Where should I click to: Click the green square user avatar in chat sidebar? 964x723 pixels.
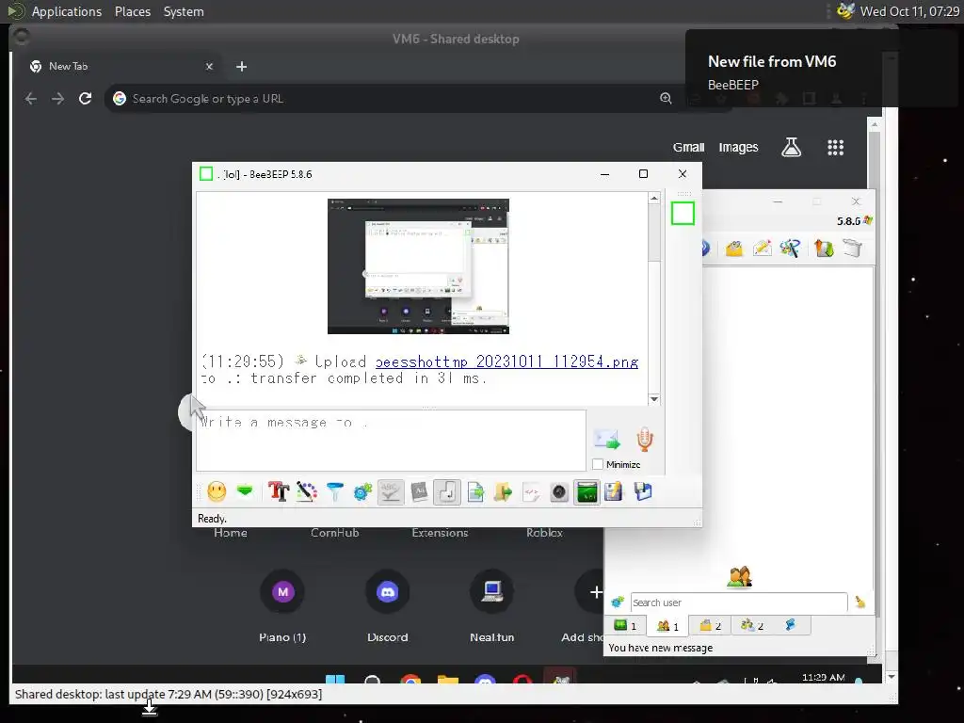[683, 214]
